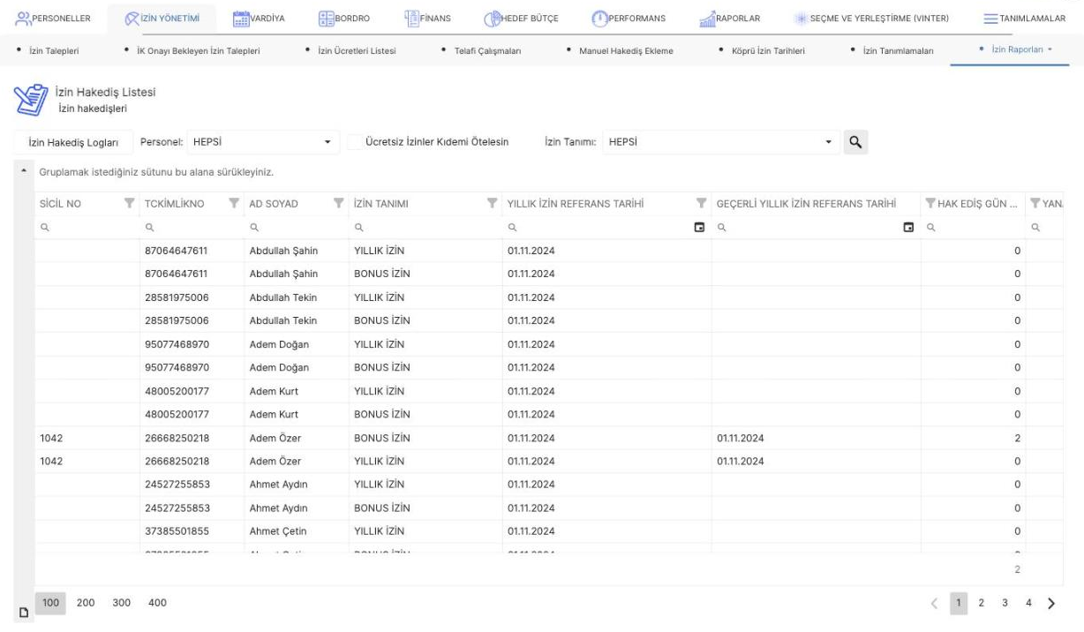
Task: Collapse the grouping panel arrow
Action: click(x=24, y=170)
